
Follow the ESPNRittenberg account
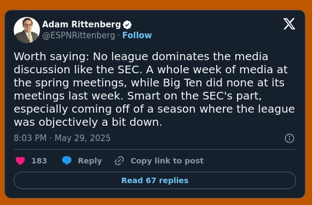pos(137,36)
